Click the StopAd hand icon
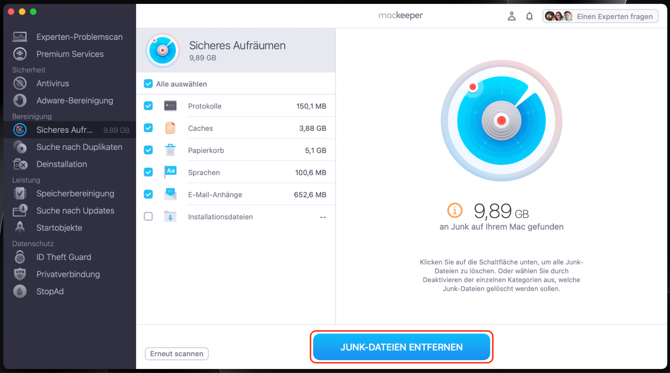 click(x=20, y=291)
